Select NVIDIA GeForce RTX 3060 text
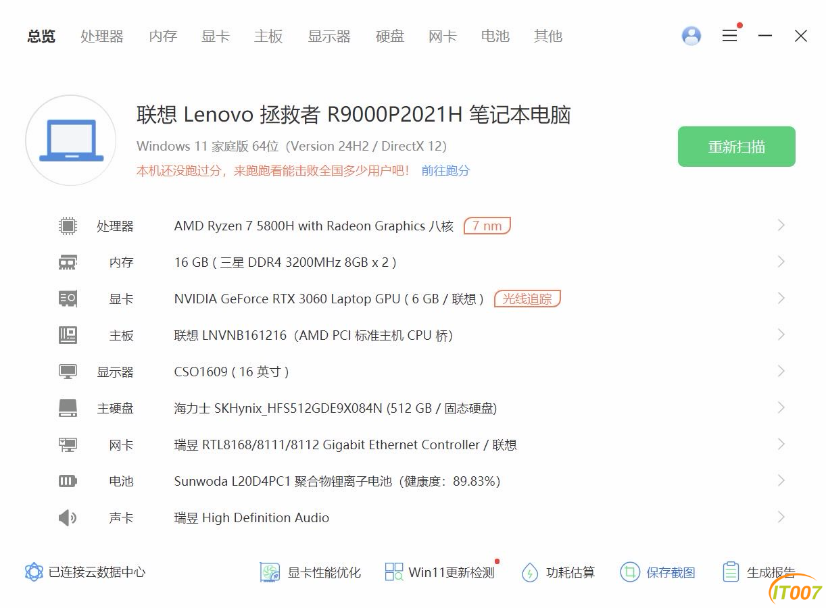The image size is (826, 608). [x=329, y=299]
